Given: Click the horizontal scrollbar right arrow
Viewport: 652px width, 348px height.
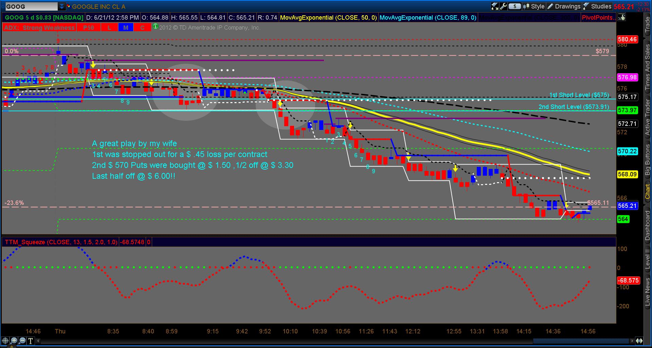Looking at the screenshot, I should coord(632,341).
